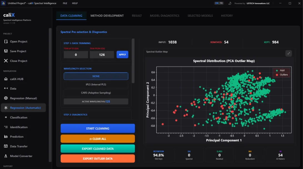Click the RETENTION 94.8% stat card
This screenshot has height=169, width=303.
(x=159, y=155)
